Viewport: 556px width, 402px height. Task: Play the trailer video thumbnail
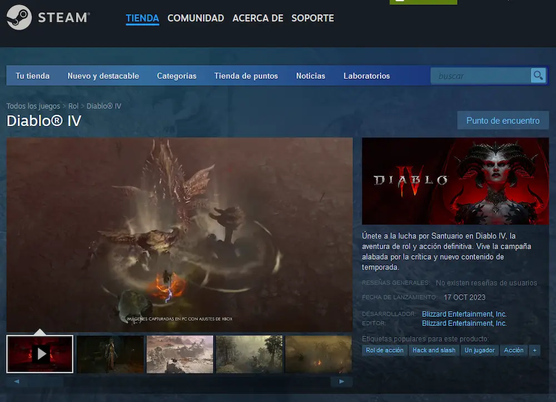(x=40, y=354)
